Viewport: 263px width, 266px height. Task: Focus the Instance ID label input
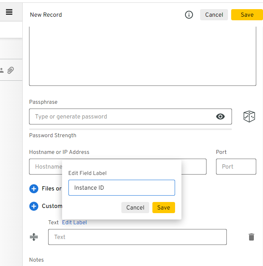click(121, 188)
